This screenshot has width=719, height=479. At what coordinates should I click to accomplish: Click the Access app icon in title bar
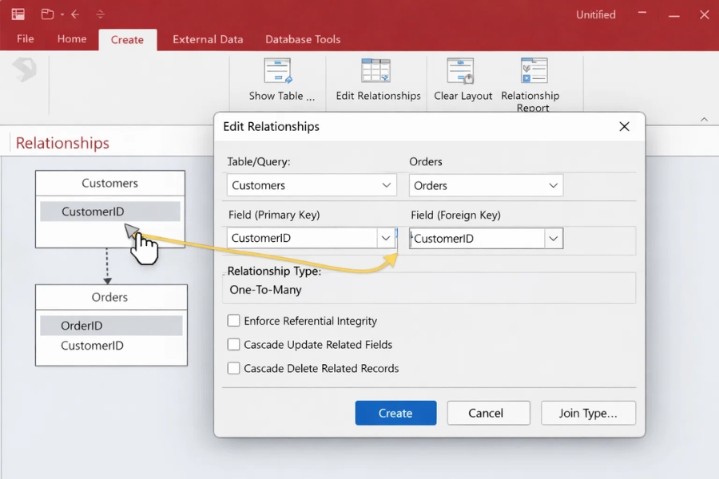[x=18, y=14]
